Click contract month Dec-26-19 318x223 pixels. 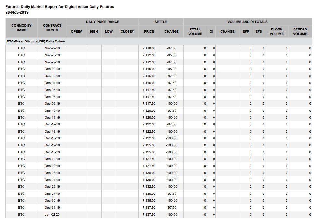[52, 187]
